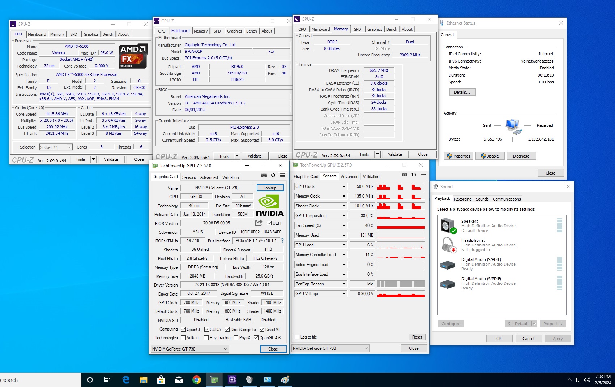Open Microsoft Edge from the taskbar

tap(126, 380)
